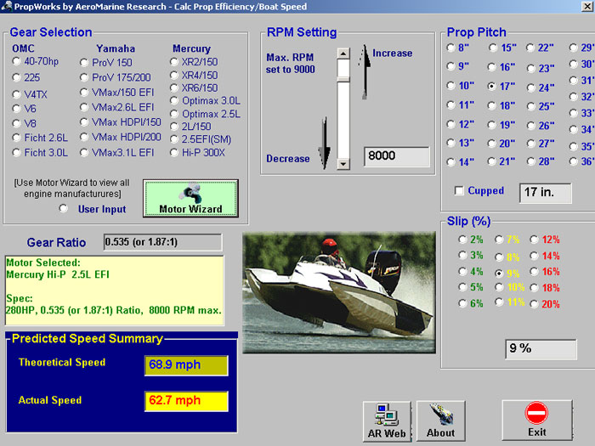This screenshot has width=595, height=446.
Task: Choose 21" prop pitch
Action: tap(491, 161)
